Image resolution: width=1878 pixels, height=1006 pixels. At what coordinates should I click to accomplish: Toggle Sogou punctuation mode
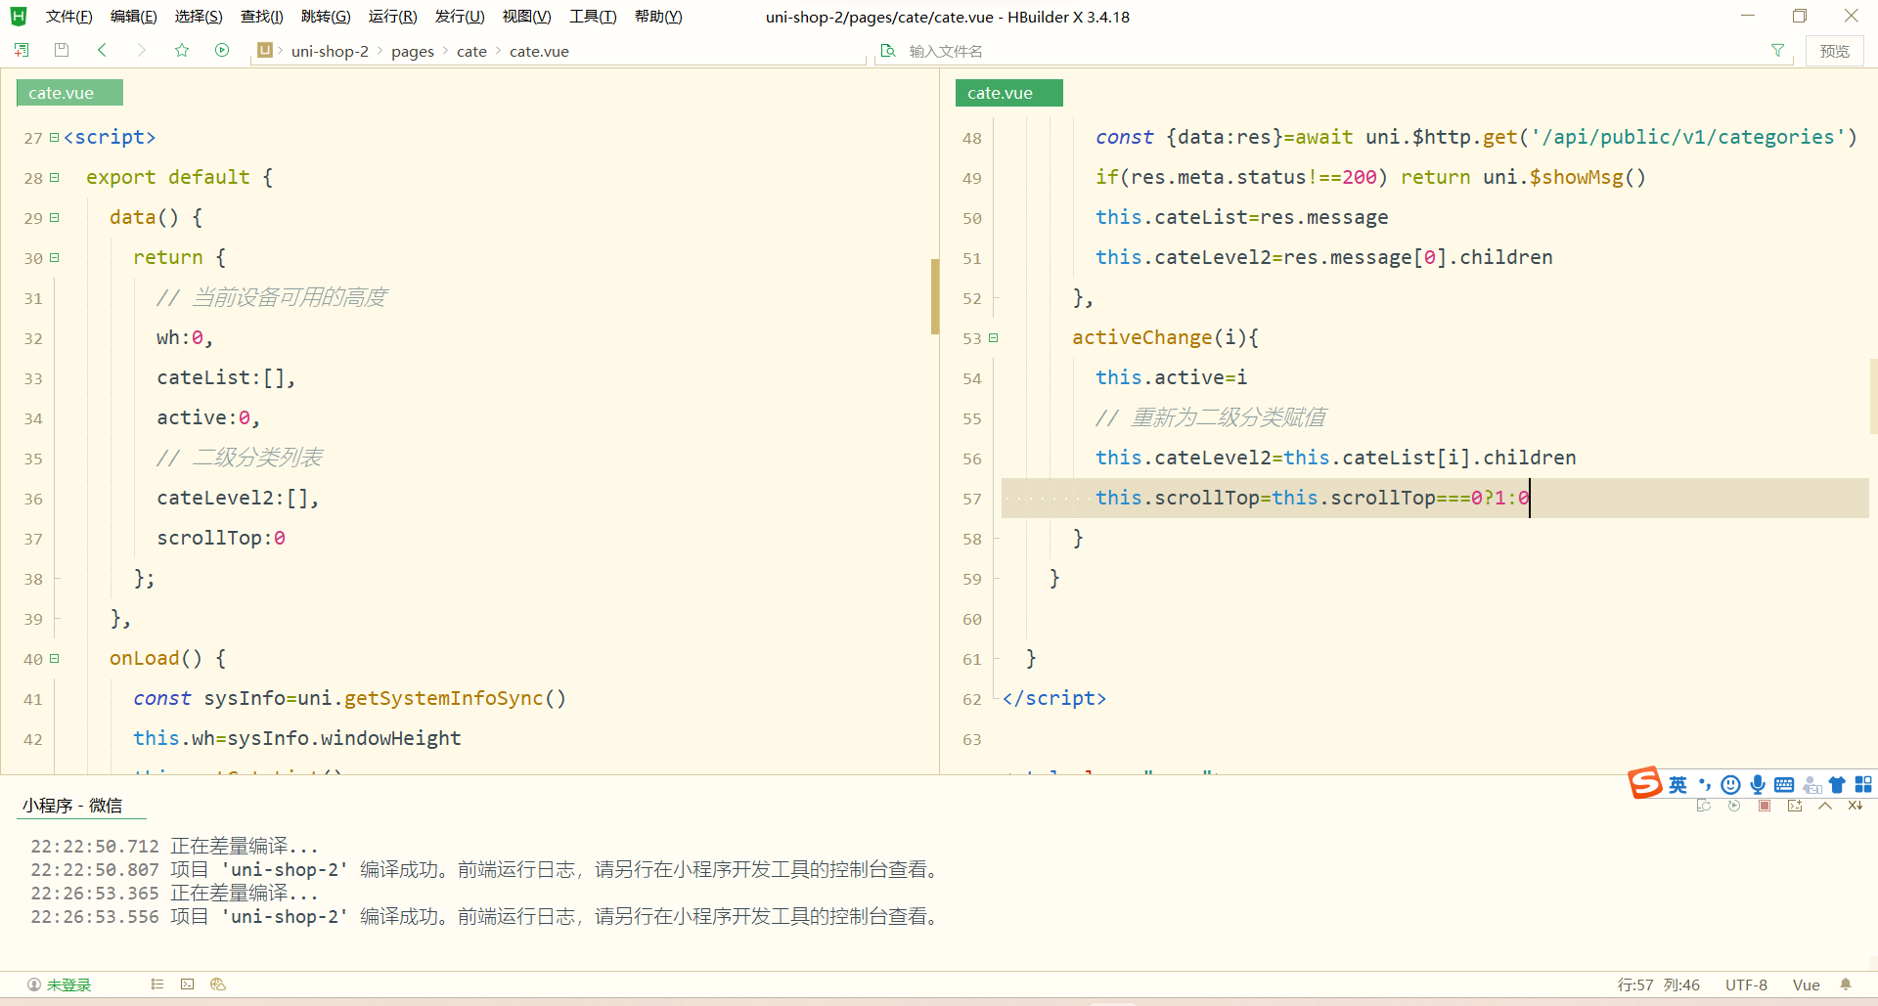pos(1705,785)
